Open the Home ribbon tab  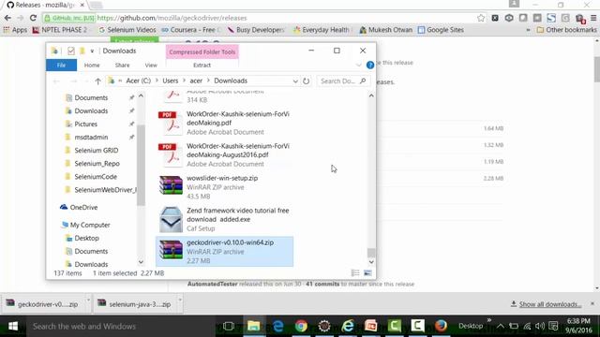pyautogui.click(x=92, y=66)
